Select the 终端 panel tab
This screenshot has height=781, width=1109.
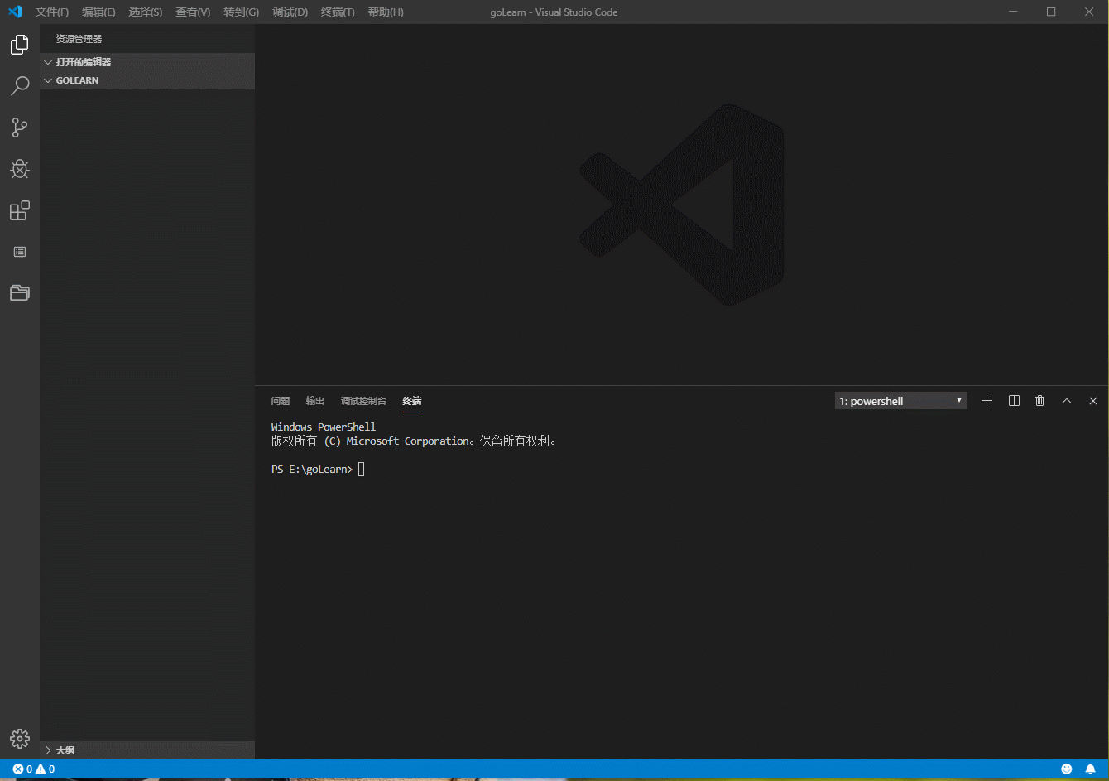point(412,401)
